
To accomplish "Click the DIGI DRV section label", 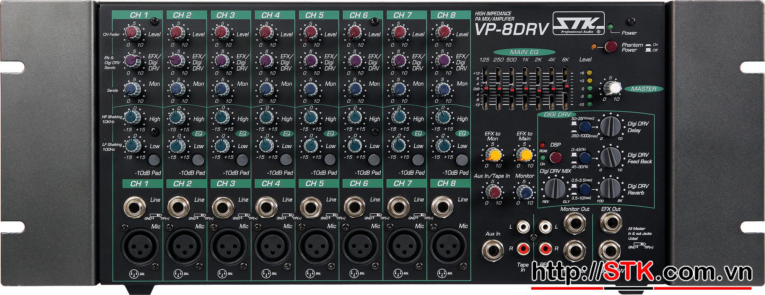I will click(557, 114).
